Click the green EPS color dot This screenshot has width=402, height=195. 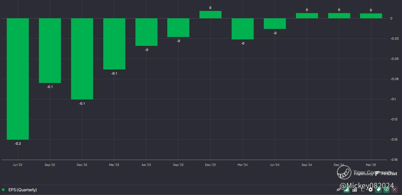(x=3, y=190)
